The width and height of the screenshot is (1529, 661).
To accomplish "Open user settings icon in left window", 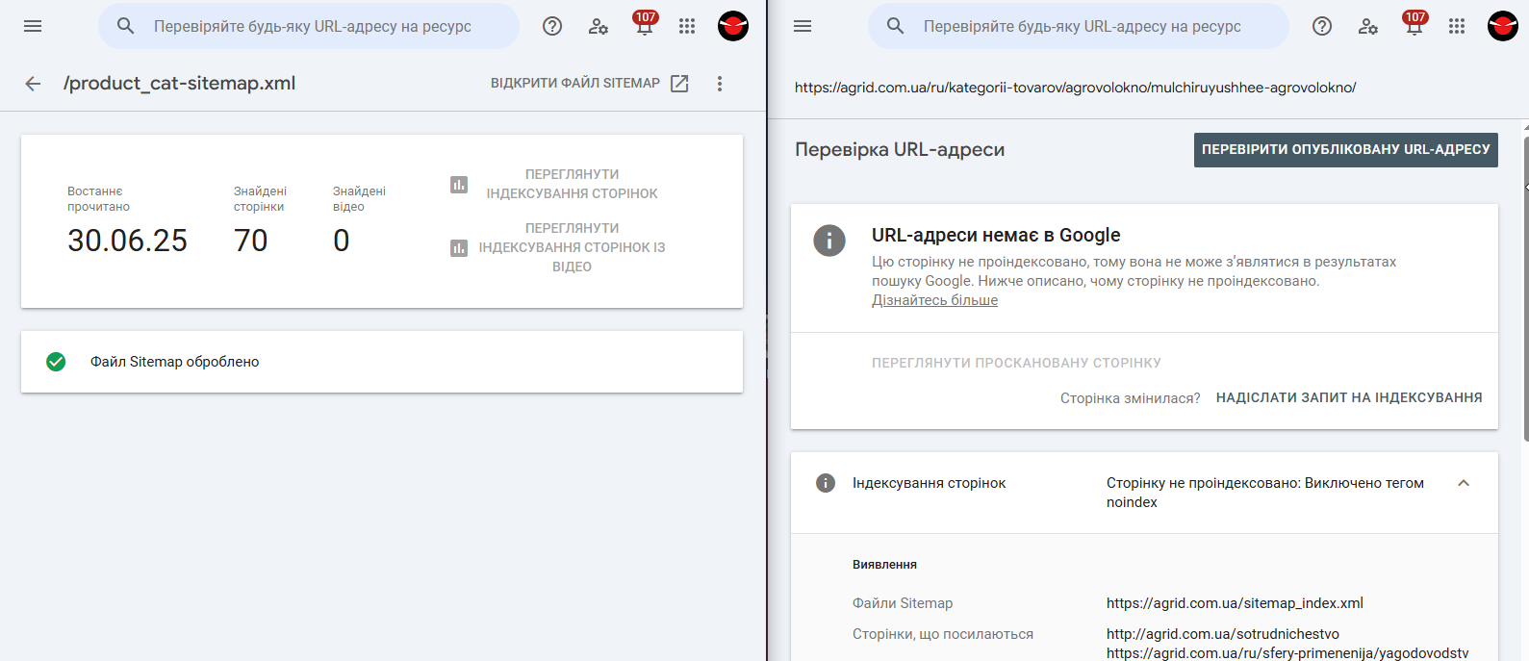I will click(x=599, y=26).
